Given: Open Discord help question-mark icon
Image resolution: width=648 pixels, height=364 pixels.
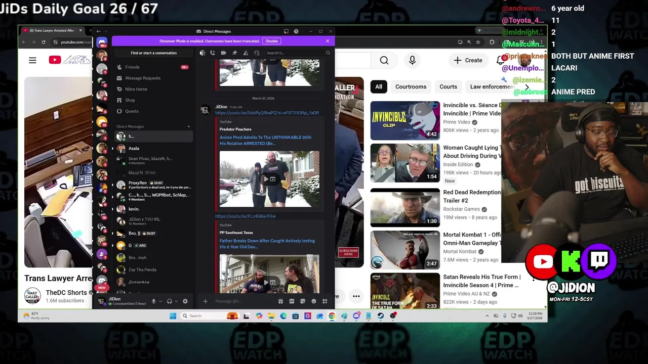Looking at the screenshot, I should point(296,31).
